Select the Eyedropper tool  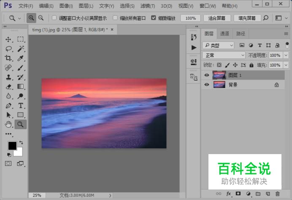pyautogui.click(x=21, y=58)
